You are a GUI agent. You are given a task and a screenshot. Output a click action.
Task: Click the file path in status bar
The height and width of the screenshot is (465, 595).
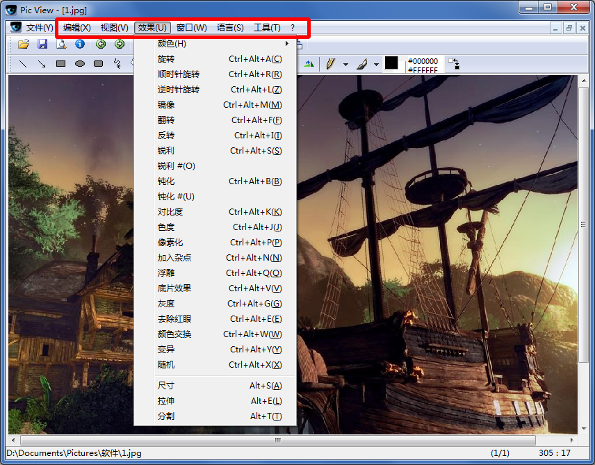(x=74, y=453)
